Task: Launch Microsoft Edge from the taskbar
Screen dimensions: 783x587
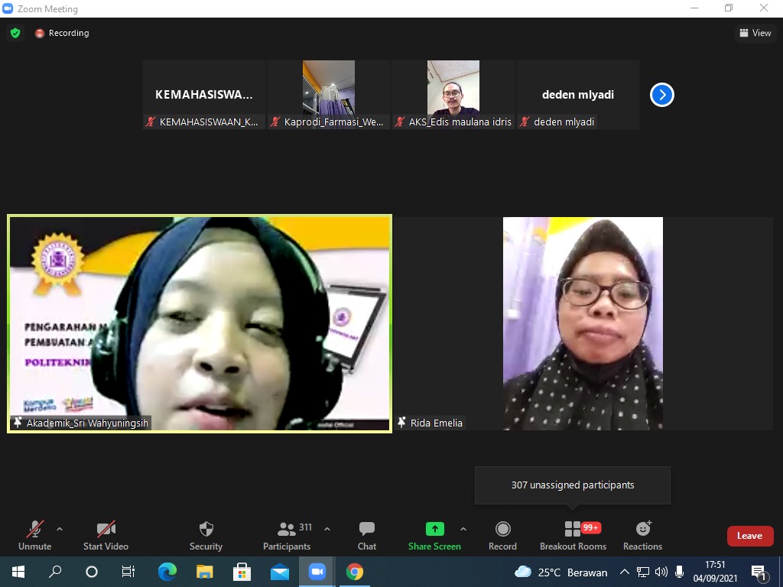Action: tap(167, 572)
